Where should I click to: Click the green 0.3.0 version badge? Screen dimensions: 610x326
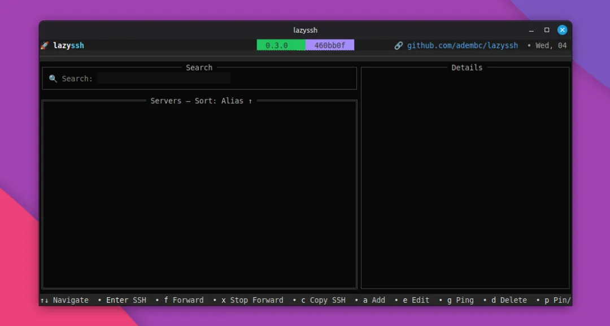tap(281, 45)
